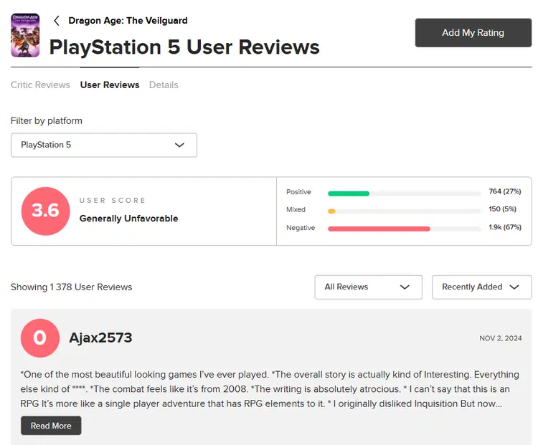Click the 0 score badge for Ajax2573
The width and height of the screenshot is (538, 445).
click(x=40, y=338)
